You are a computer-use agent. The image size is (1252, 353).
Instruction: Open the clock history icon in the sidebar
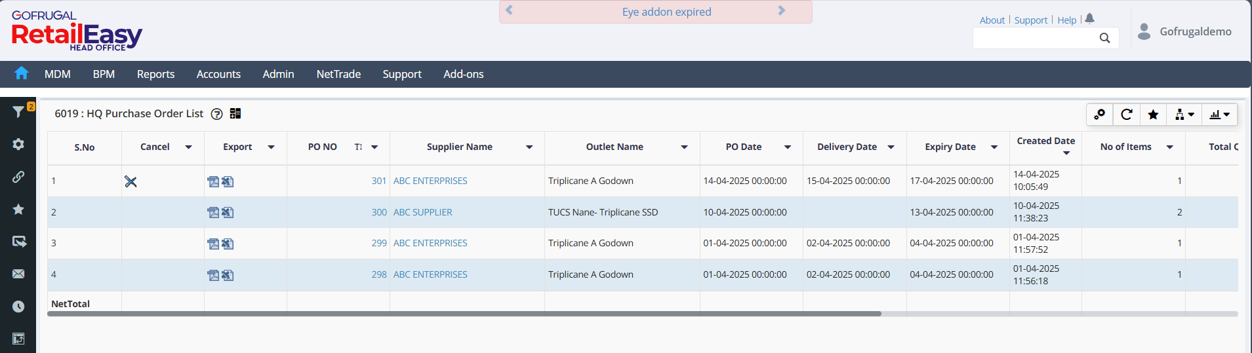pos(18,307)
